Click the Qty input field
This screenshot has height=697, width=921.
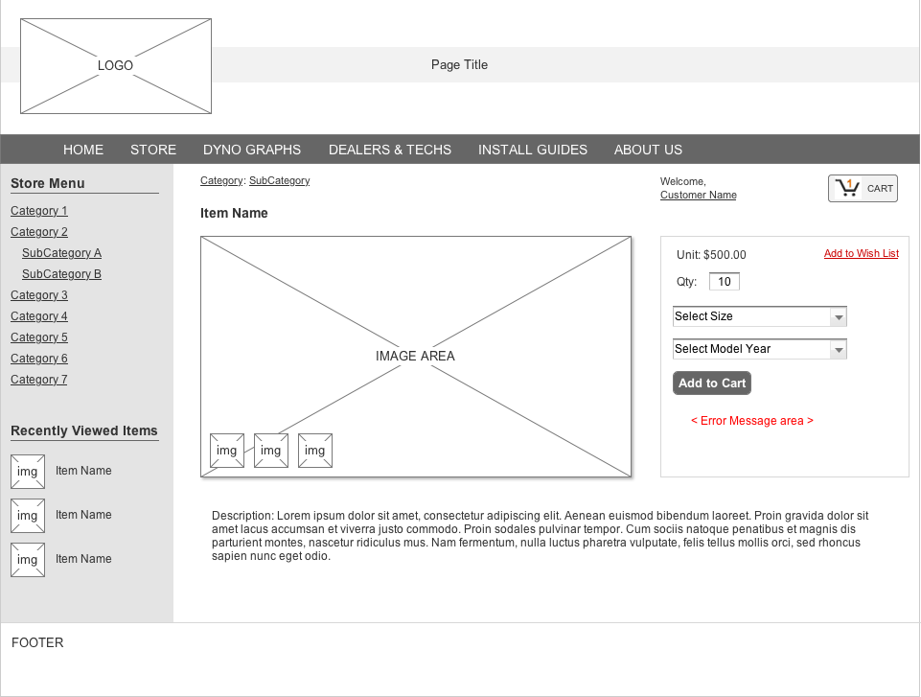tap(725, 282)
